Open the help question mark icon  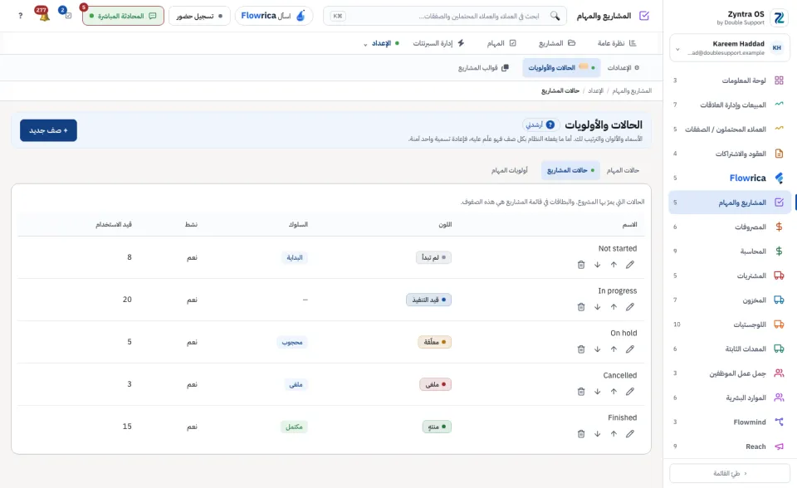(20, 16)
